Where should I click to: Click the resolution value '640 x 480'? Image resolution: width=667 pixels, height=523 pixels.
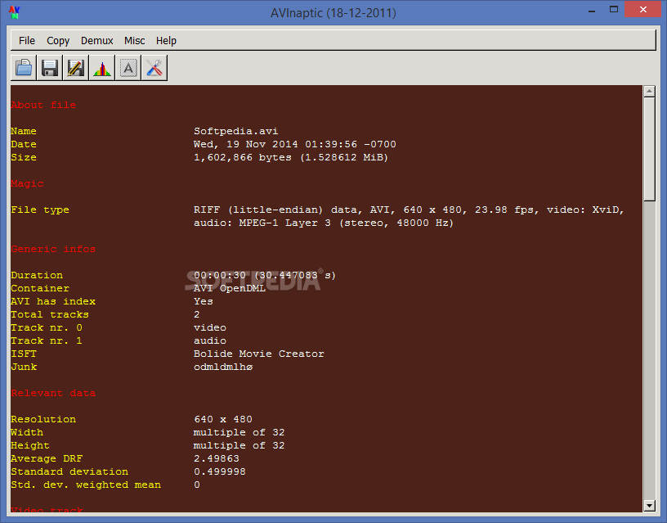pyautogui.click(x=223, y=420)
